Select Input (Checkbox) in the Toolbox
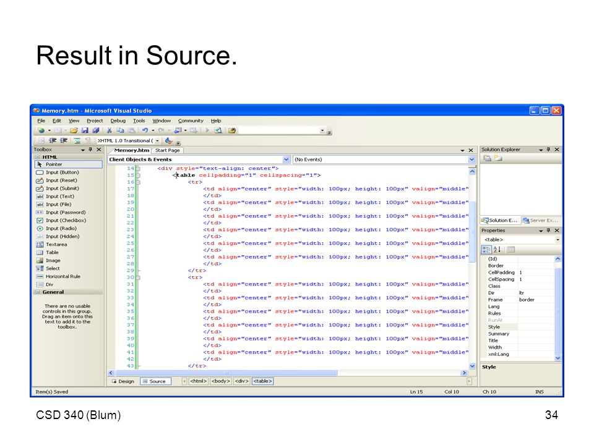Screen dimensions: 594x445 tap(68, 221)
